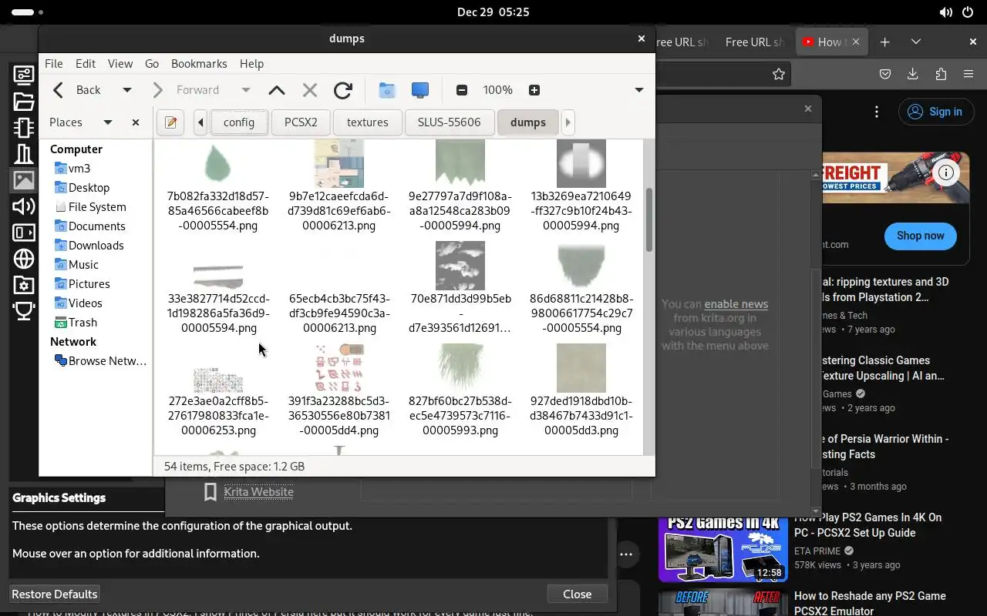
Task: Open Memory Card icon in PCSX2 sidebar
Action: (24, 233)
